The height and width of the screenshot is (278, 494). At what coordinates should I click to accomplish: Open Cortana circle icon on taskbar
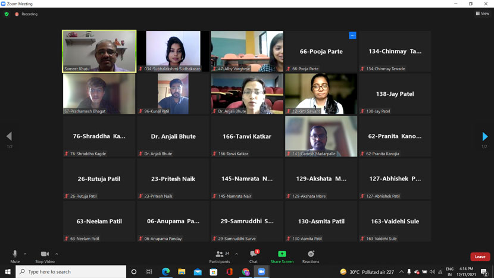click(x=134, y=271)
